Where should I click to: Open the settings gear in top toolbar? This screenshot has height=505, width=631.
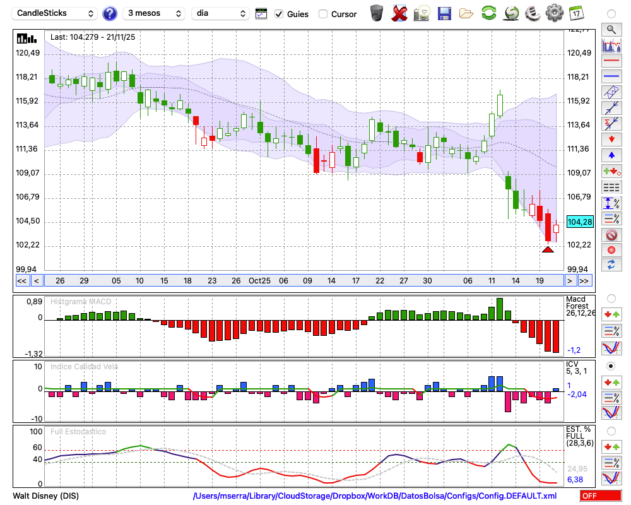pyautogui.click(x=554, y=13)
